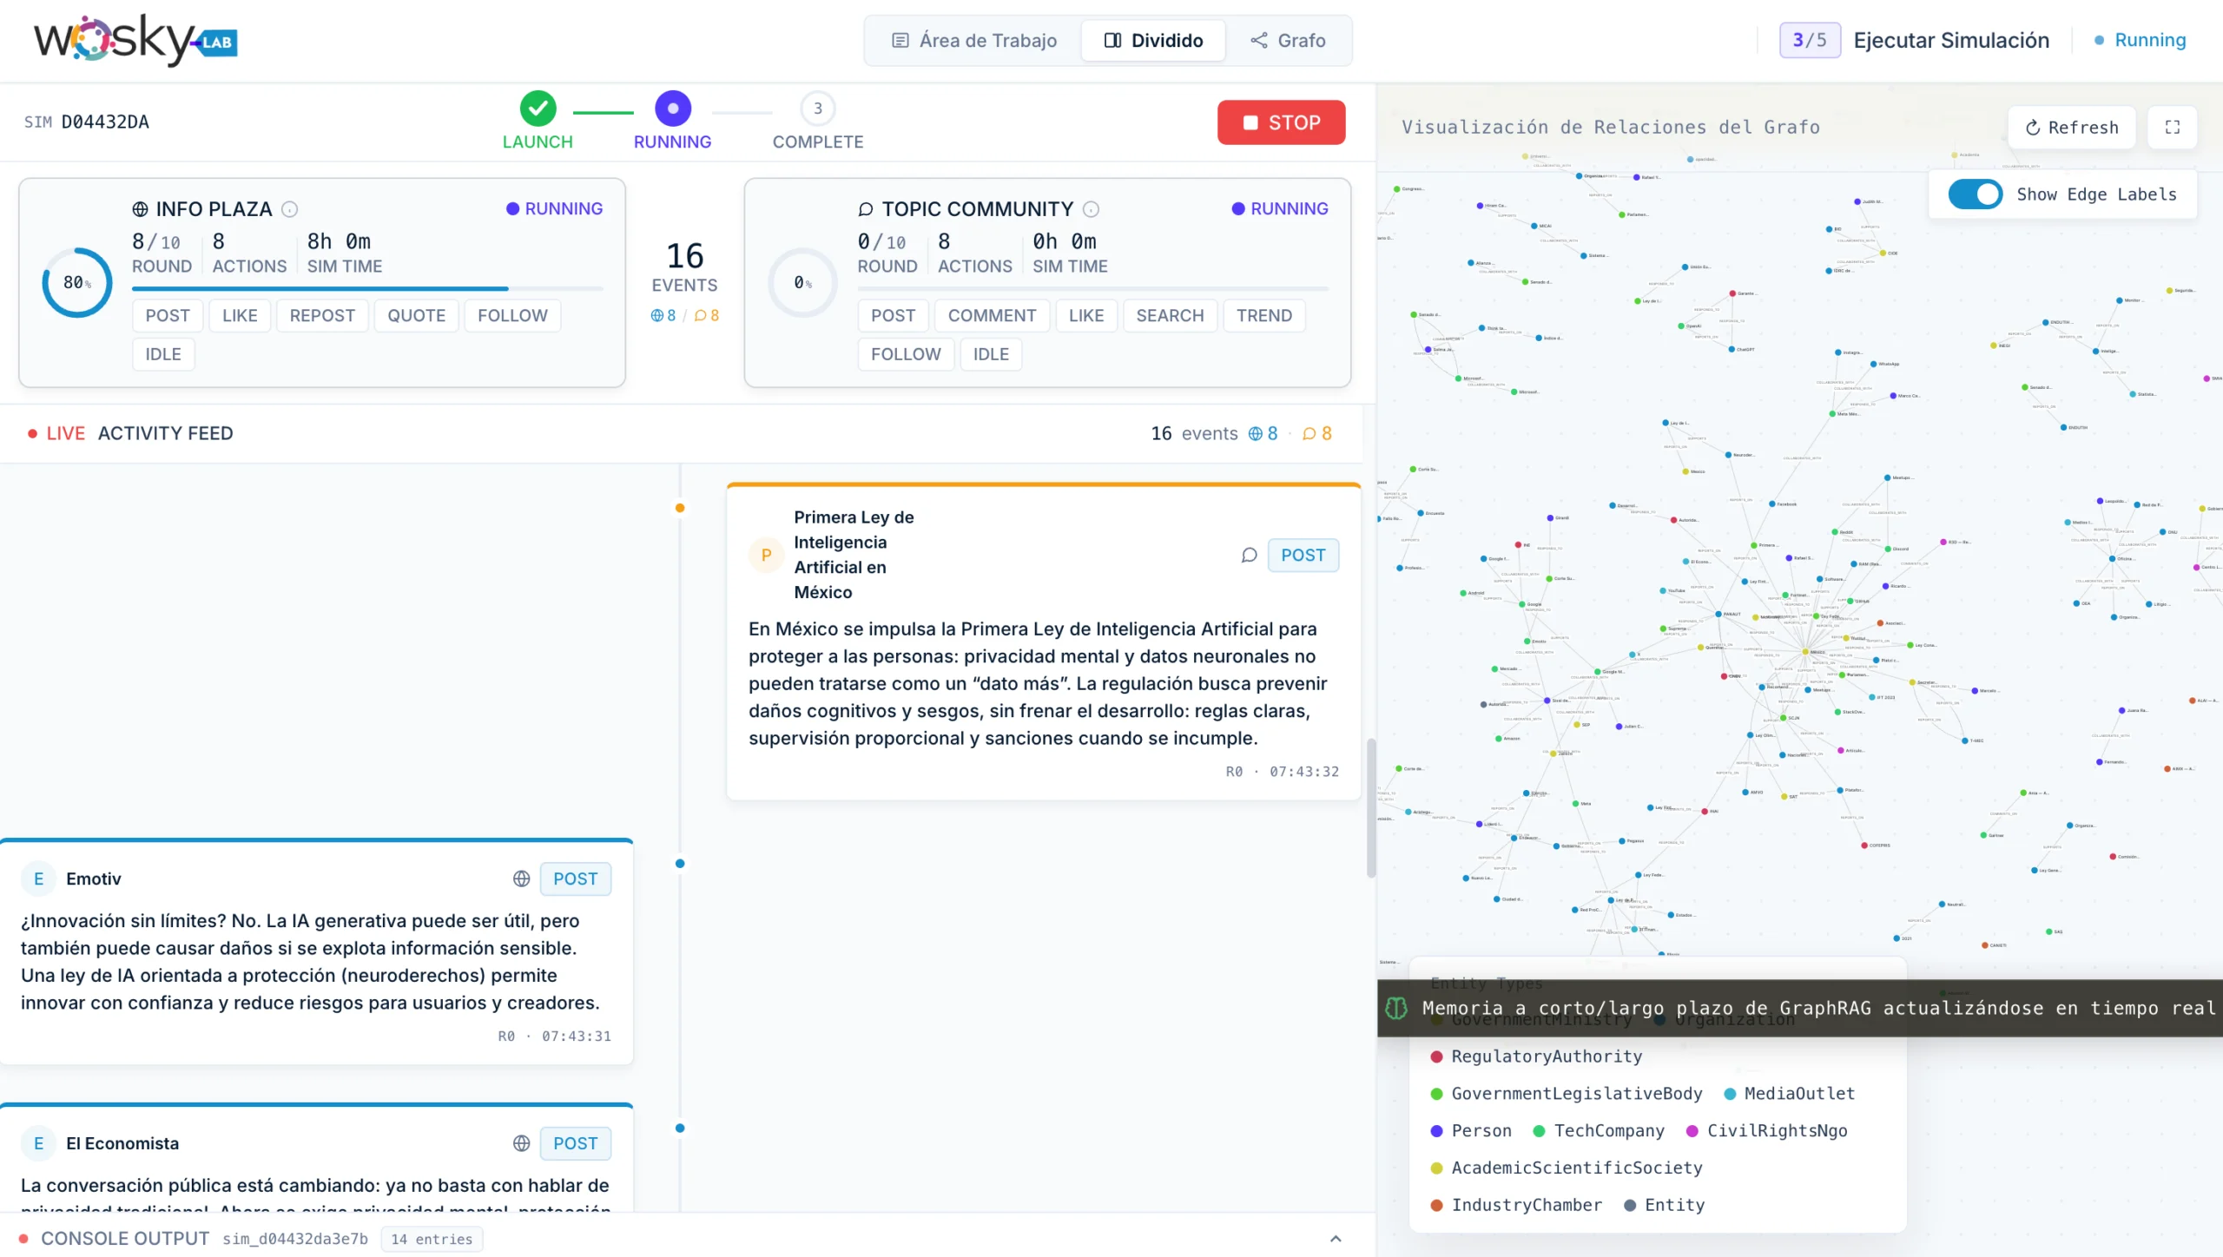Click comment bubble icon on Primera Ley post
2223x1257 pixels.
[1249, 555]
